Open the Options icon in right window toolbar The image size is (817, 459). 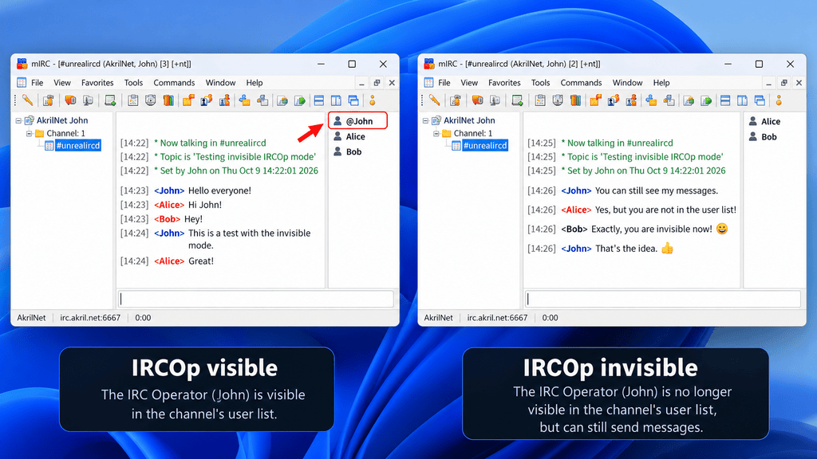coord(456,100)
